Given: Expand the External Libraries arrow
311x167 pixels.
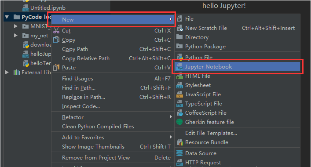Looking at the screenshot, I should pos(7,73).
